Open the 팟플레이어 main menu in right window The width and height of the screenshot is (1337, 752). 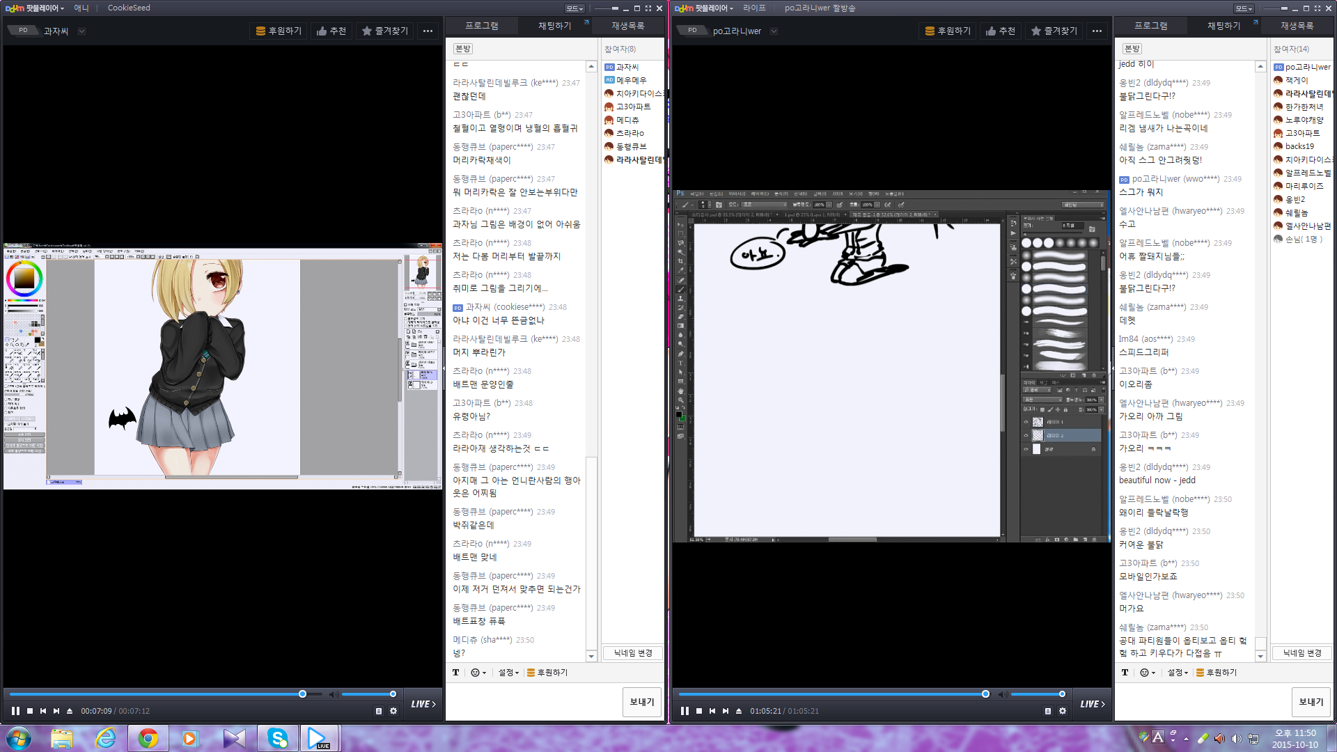click(x=704, y=8)
